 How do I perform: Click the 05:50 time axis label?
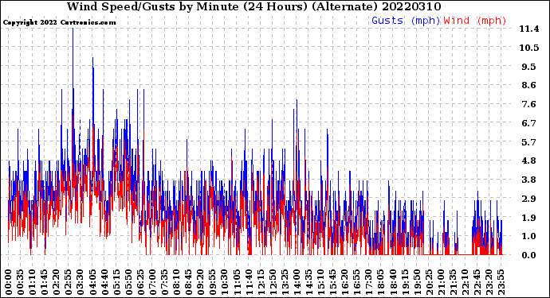128,282
